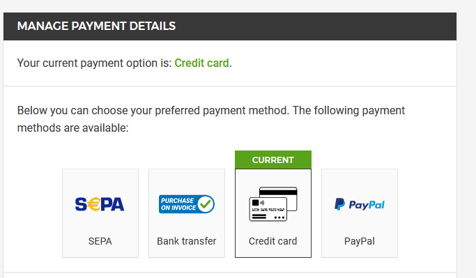
Task: Click the blue double-P PayPal emblem
Action: point(339,204)
